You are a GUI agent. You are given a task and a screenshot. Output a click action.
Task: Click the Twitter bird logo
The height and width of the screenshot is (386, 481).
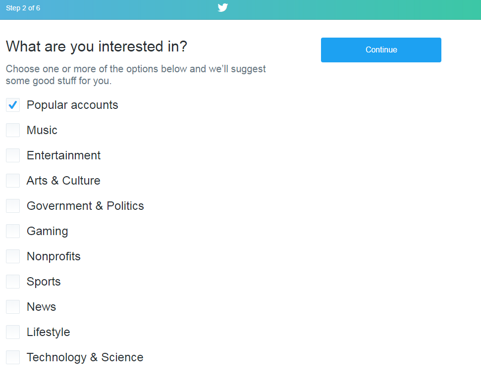(x=223, y=7)
